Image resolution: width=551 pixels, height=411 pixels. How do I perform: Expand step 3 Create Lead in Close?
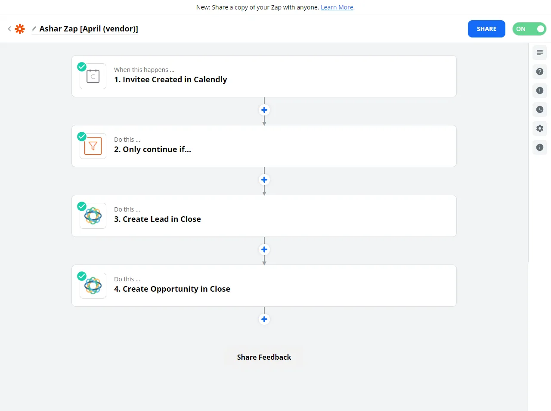coord(264,216)
